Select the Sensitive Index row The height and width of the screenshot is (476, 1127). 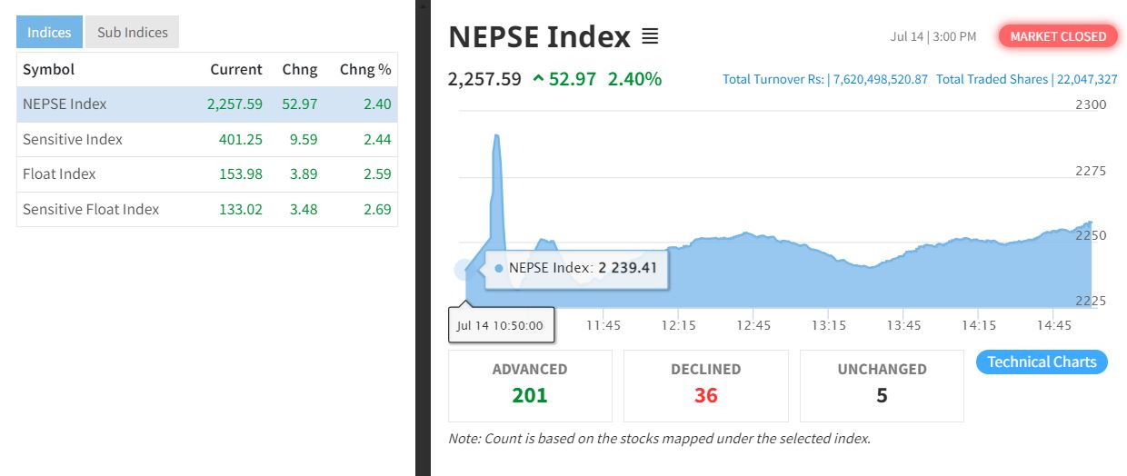point(207,139)
